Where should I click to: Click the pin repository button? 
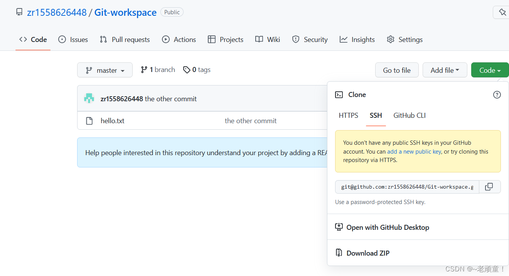502,12
